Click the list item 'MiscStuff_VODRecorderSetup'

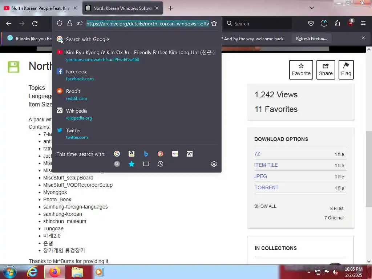78,185
